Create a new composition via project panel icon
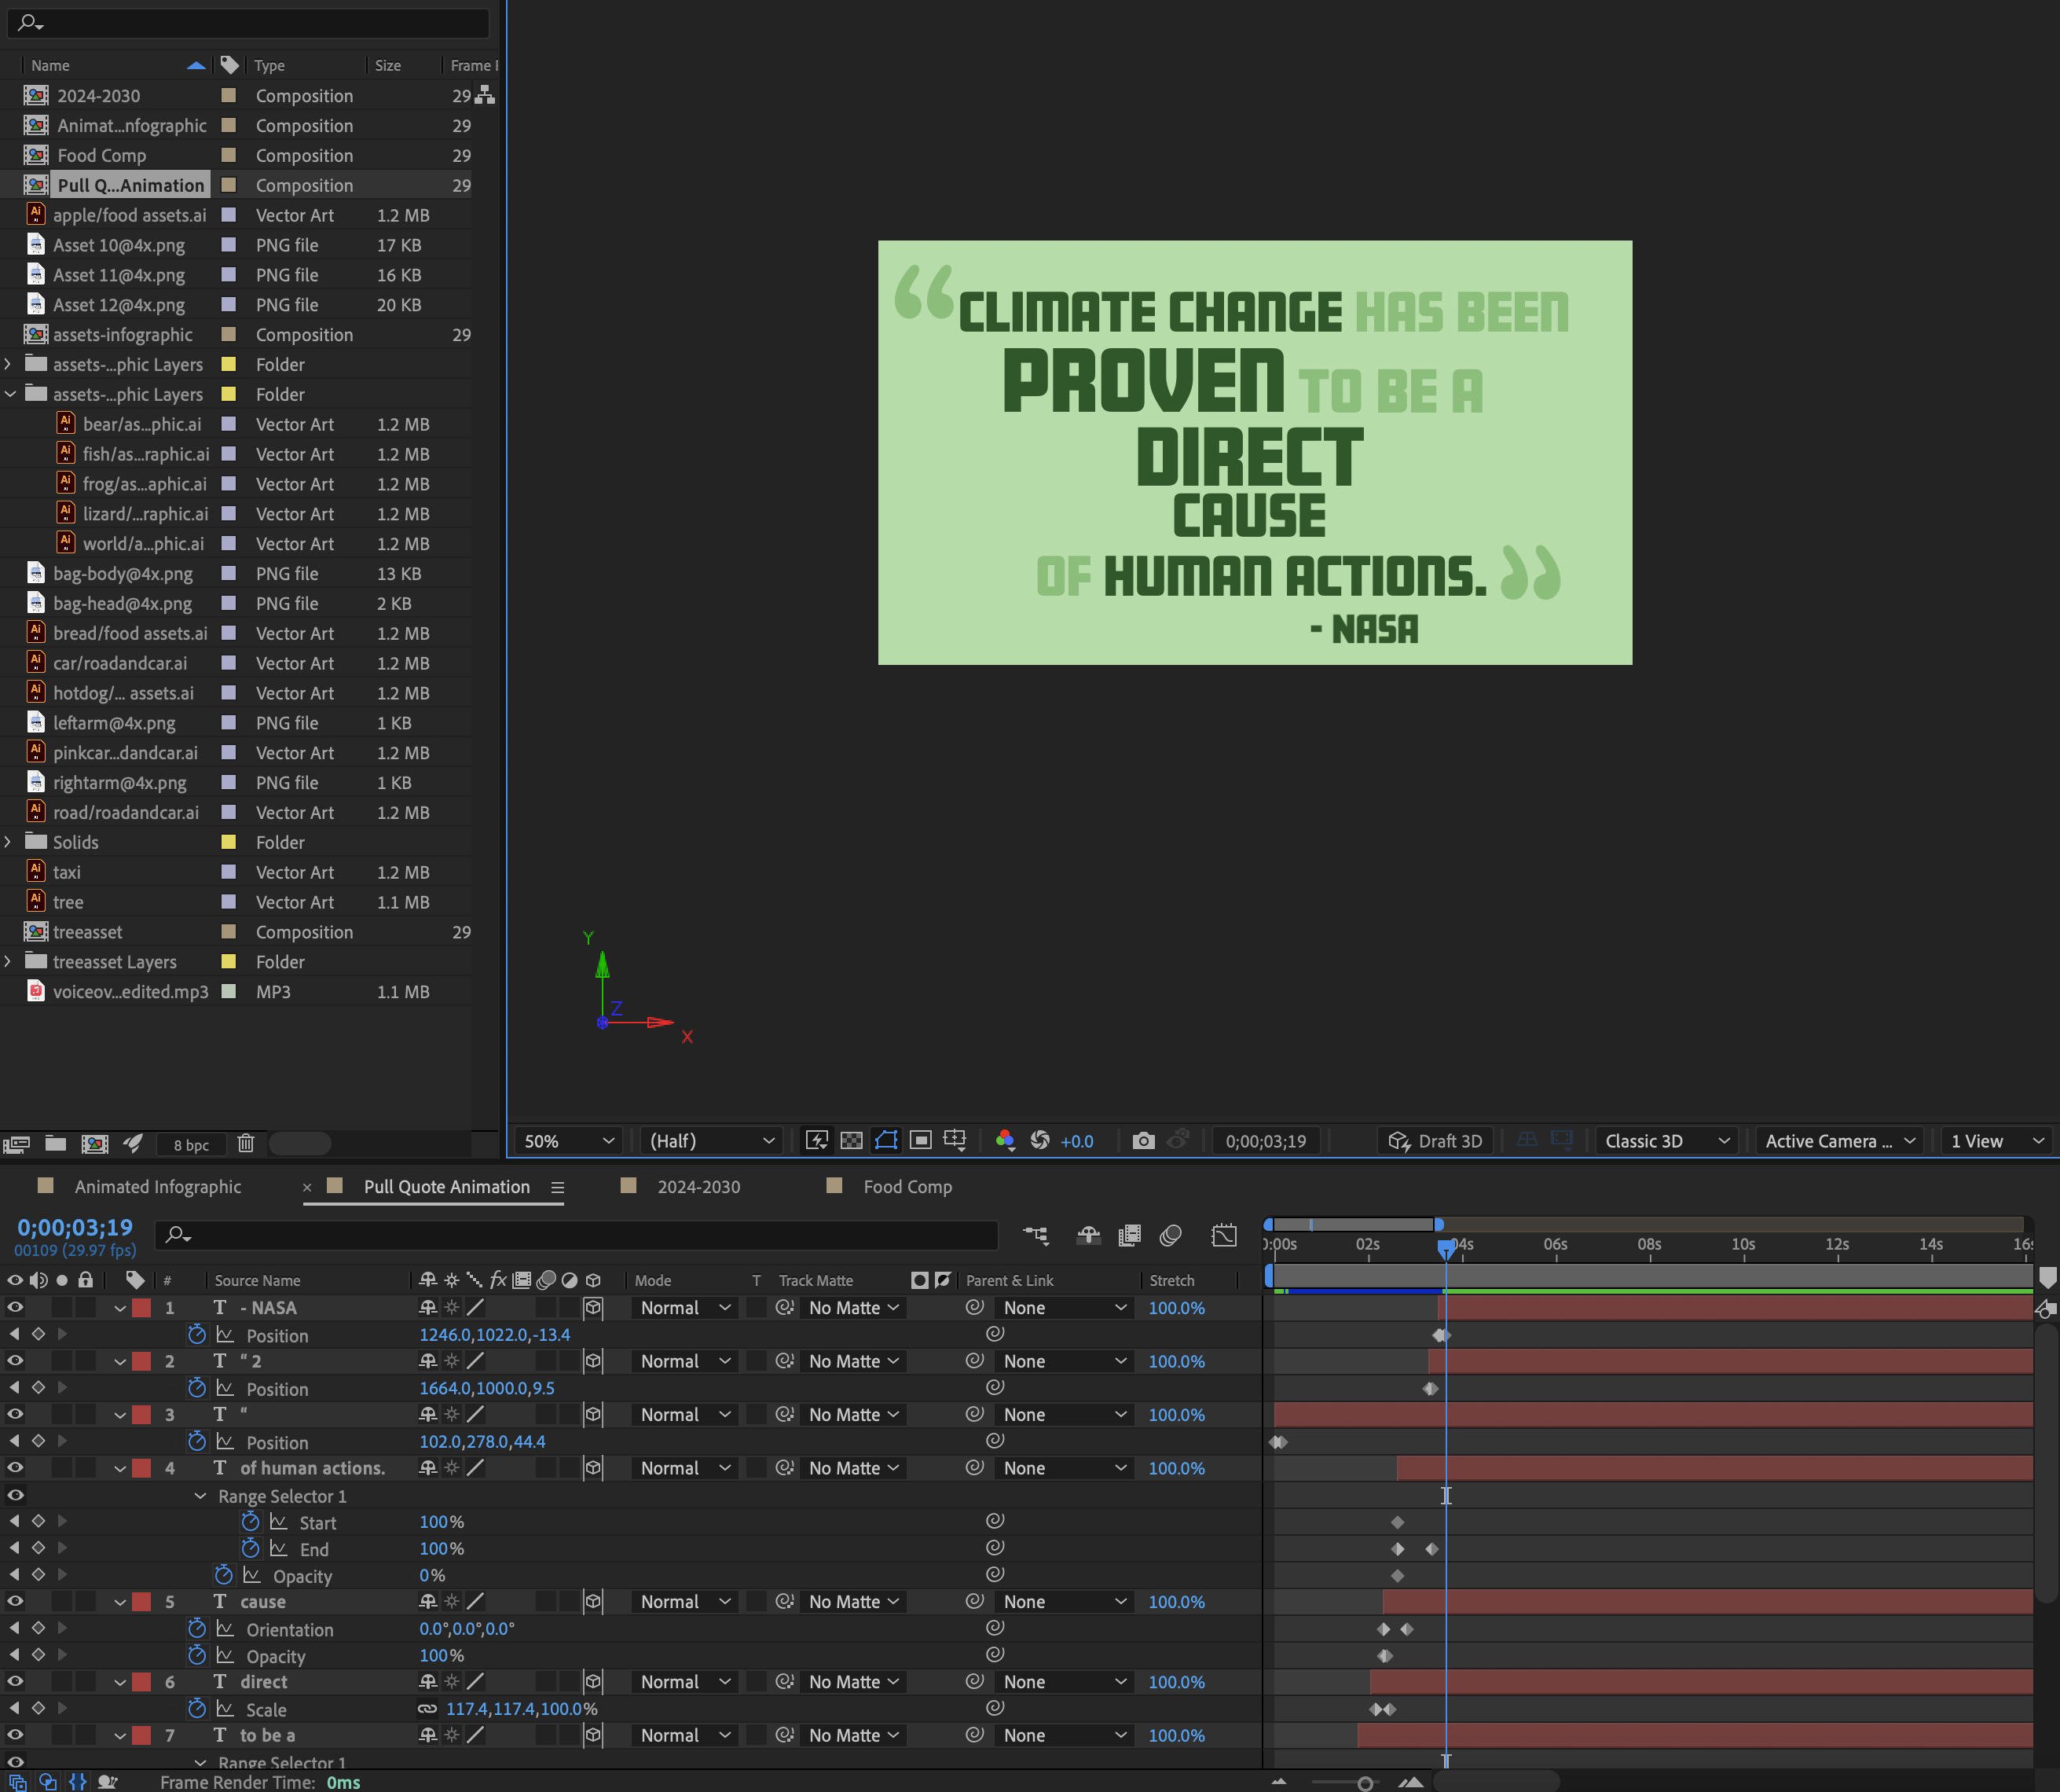This screenshot has width=2060, height=1792. click(x=95, y=1143)
